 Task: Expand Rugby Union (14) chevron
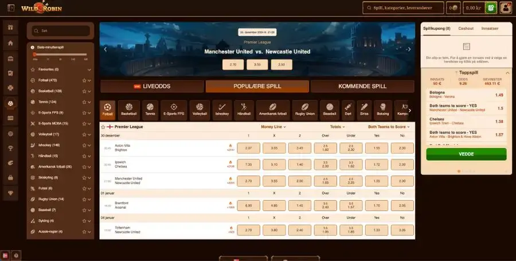pyautogui.click(x=89, y=200)
